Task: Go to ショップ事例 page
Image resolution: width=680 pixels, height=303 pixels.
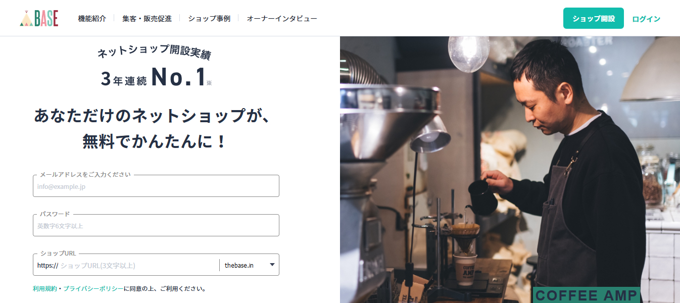Action: pyautogui.click(x=209, y=18)
